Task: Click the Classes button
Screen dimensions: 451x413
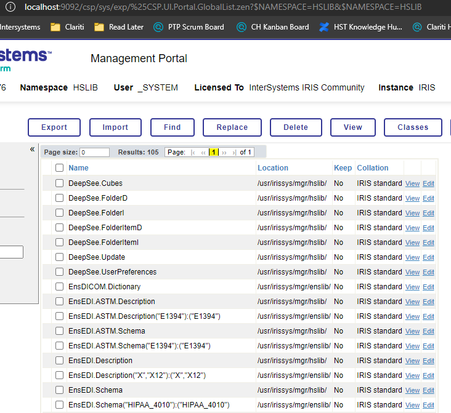Action: pos(413,127)
